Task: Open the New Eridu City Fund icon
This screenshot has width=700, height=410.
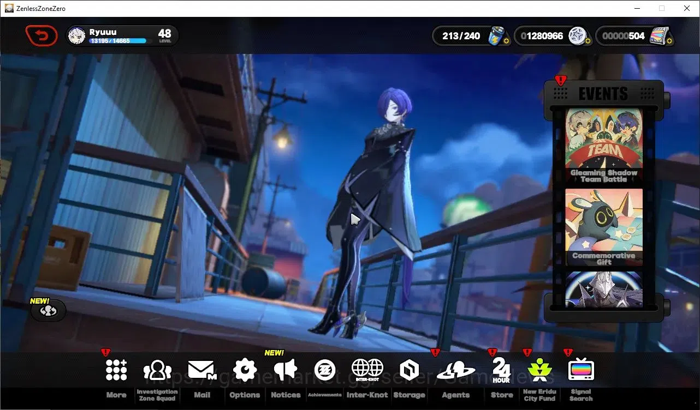Action: 539,370
